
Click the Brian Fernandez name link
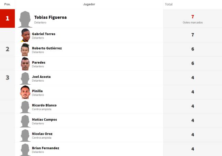pos(45,148)
